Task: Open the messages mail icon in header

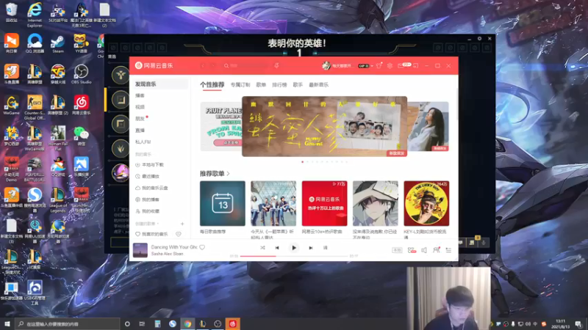Action: 401,65
